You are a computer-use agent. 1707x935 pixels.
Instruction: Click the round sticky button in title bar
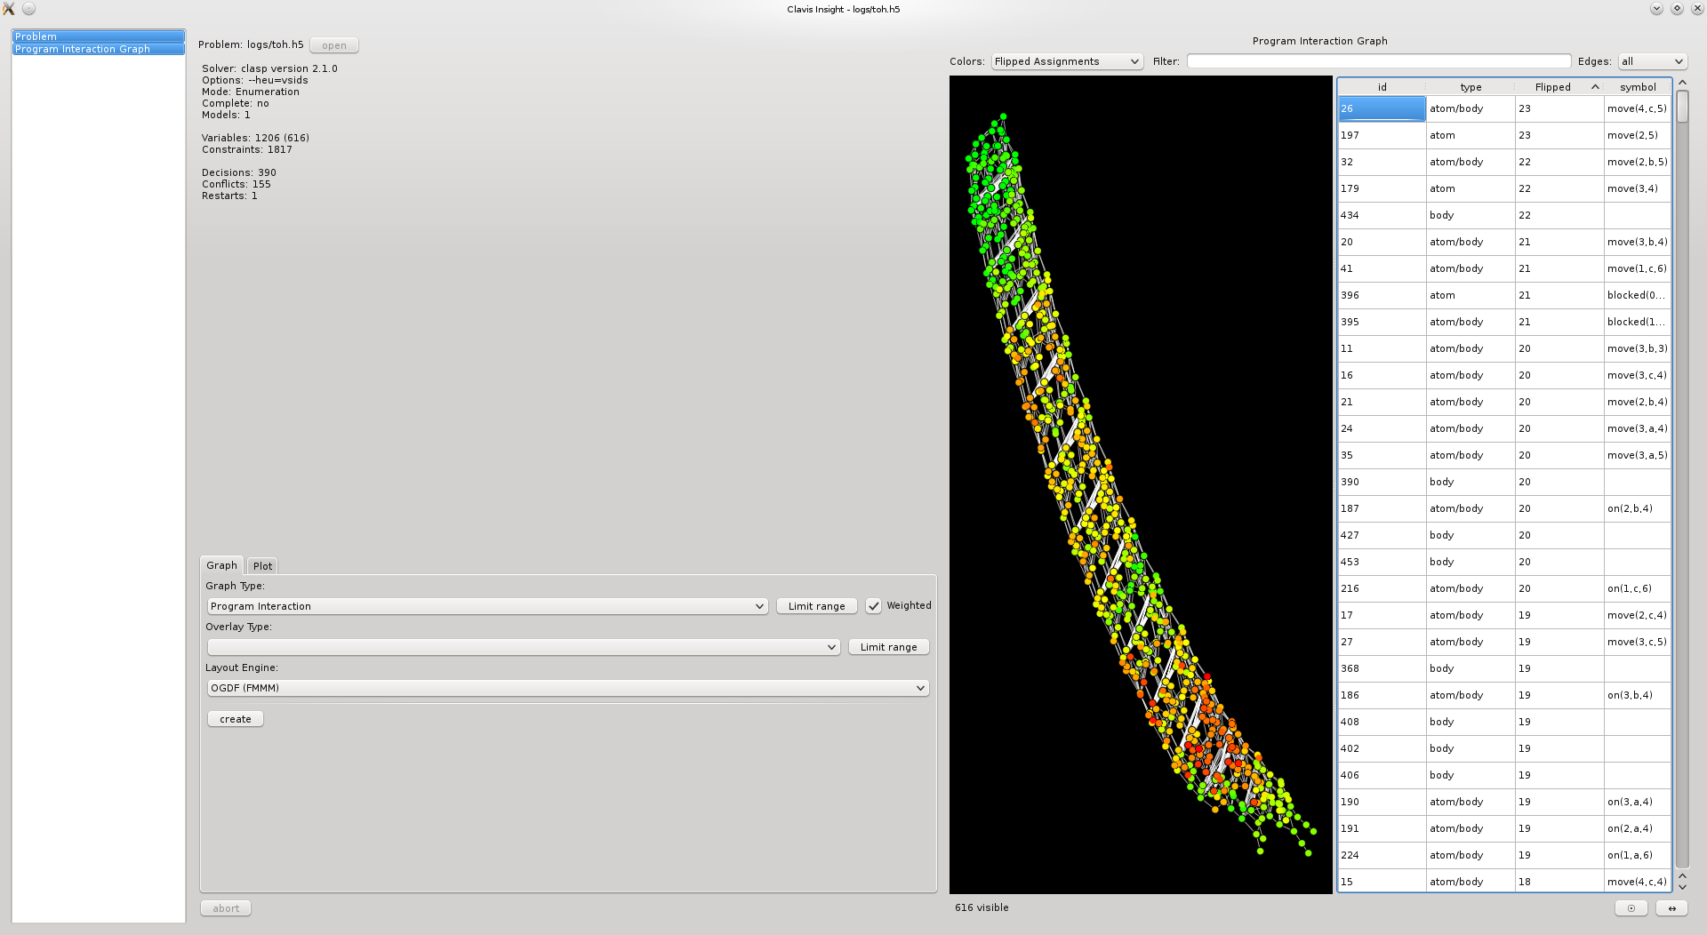28,9
